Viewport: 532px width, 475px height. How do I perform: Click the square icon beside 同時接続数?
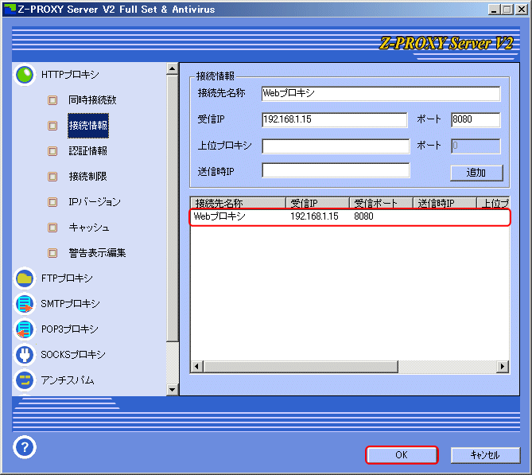(x=52, y=100)
